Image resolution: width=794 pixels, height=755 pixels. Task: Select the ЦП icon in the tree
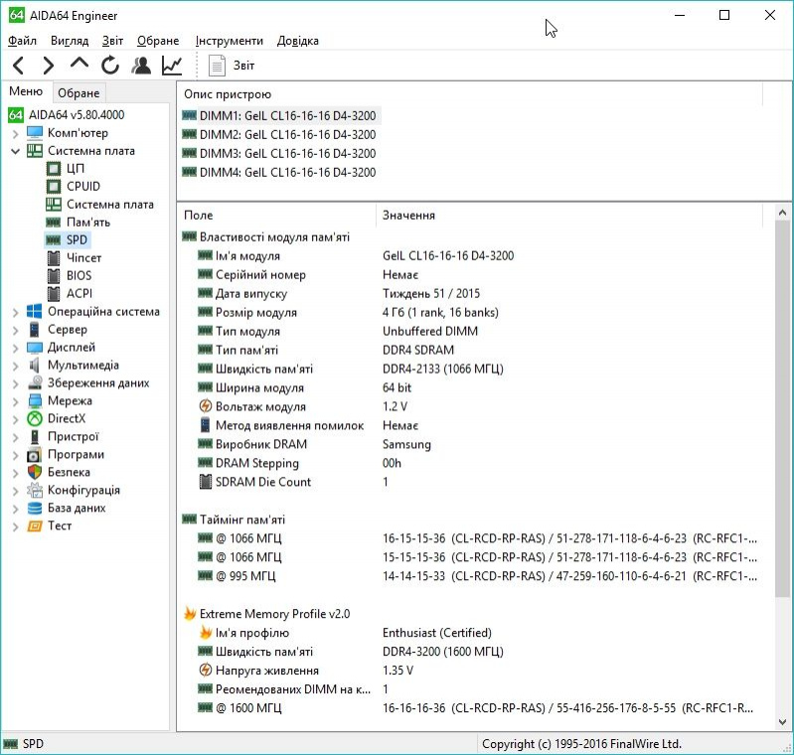pos(54,169)
